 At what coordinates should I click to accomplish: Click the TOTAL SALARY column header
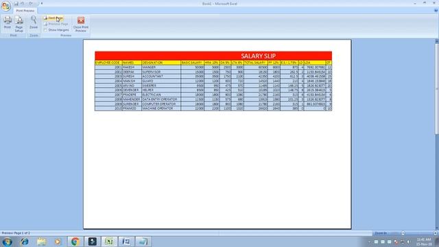click(x=256, y=62)
